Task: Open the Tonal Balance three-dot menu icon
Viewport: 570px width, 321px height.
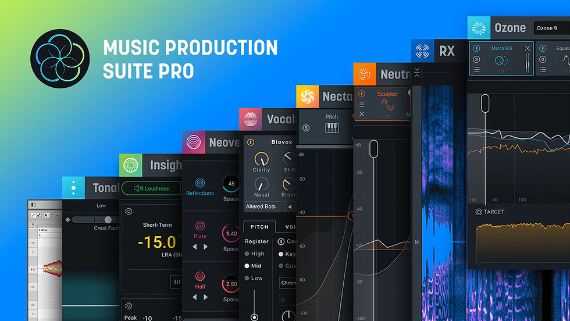Action: (73, 188)
